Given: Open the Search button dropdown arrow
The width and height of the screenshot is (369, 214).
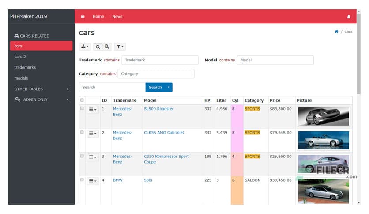Looking at the screenshot, I should (x=169, y=88).
